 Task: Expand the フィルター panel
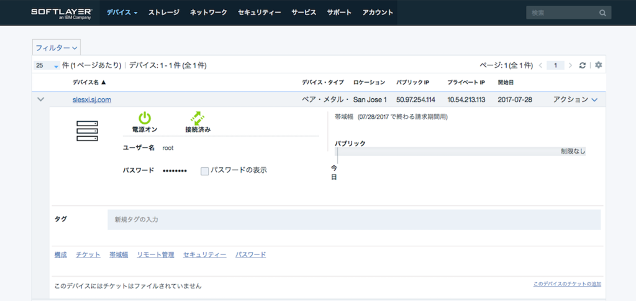click(57, 47)
